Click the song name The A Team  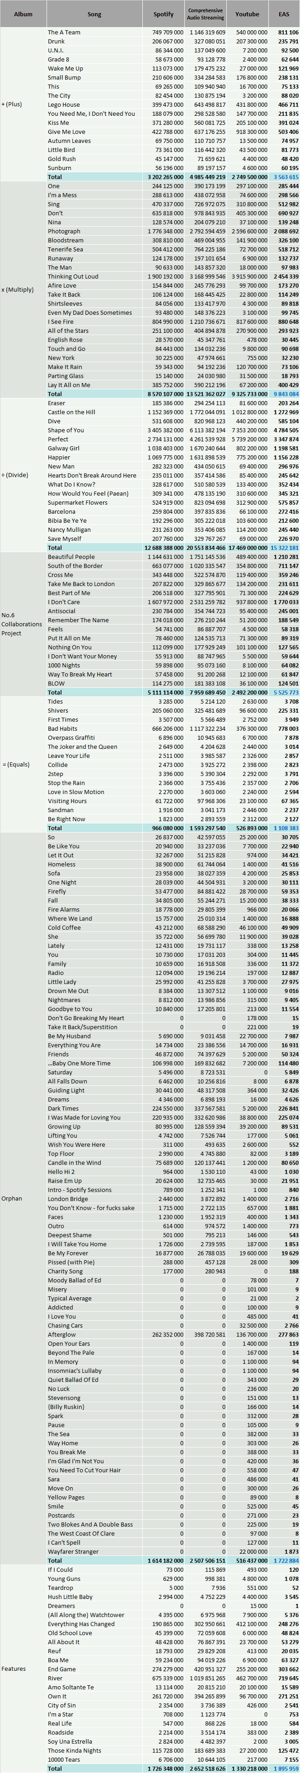coord(64,33)
